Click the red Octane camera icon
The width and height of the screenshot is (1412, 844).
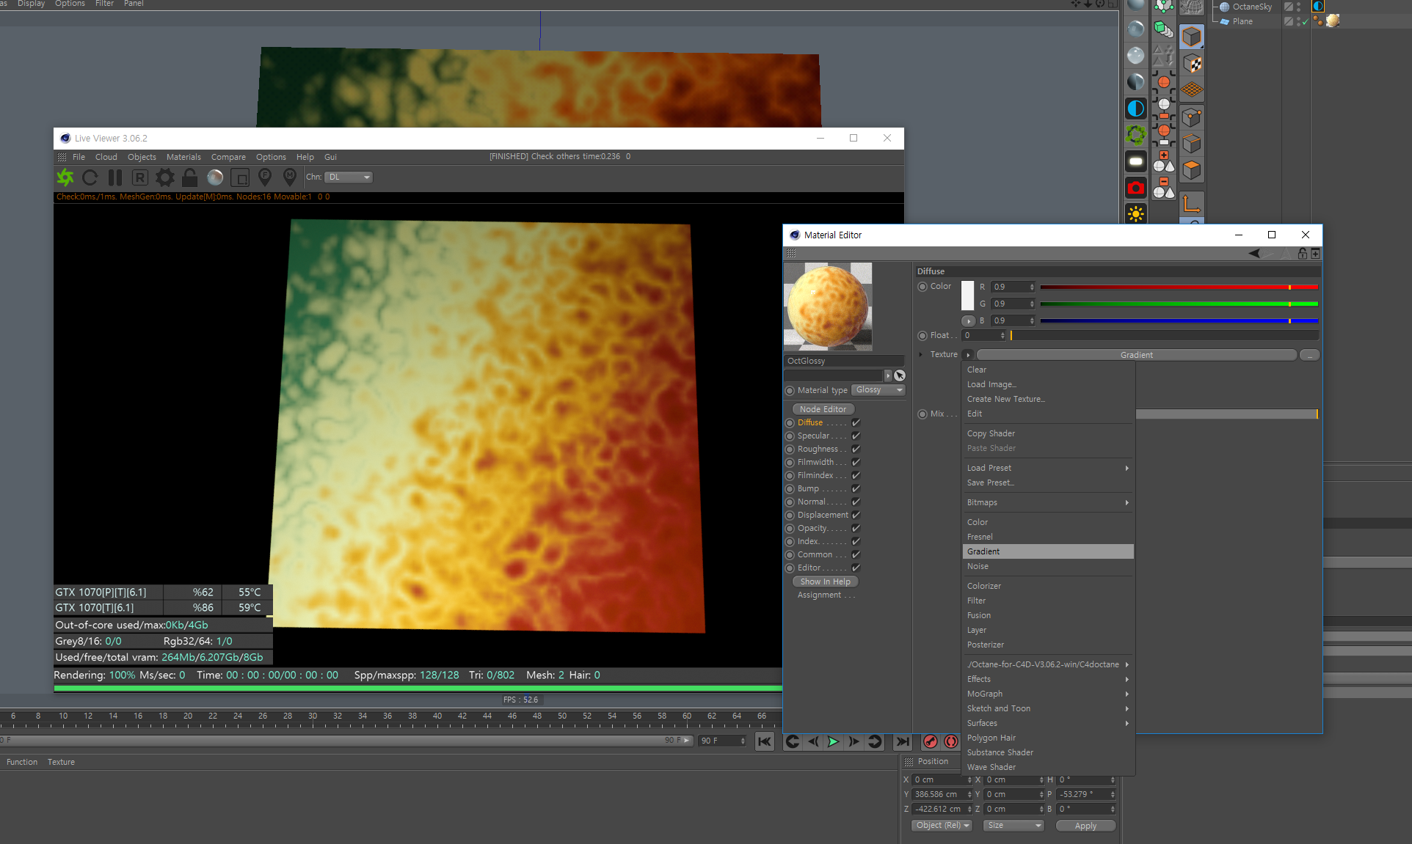pyautogui.click(x=1135, y=188)
